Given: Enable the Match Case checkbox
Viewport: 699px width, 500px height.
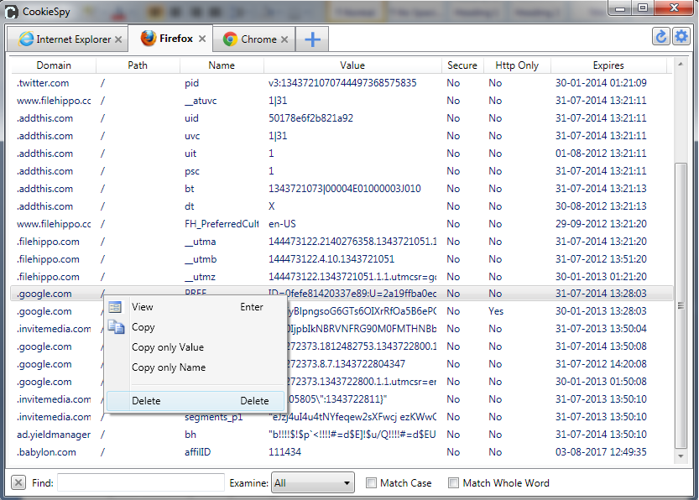Looking at the screenshot, I should click(x=372, y=482).
